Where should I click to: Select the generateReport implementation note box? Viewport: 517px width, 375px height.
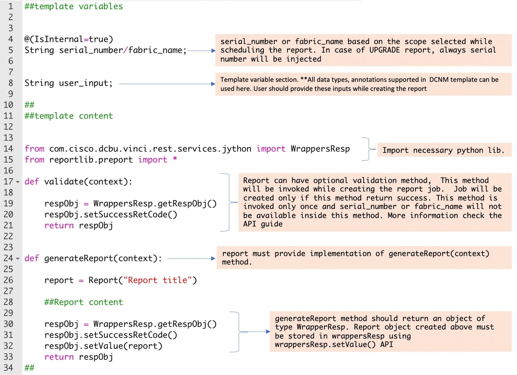tap(364, 258)
